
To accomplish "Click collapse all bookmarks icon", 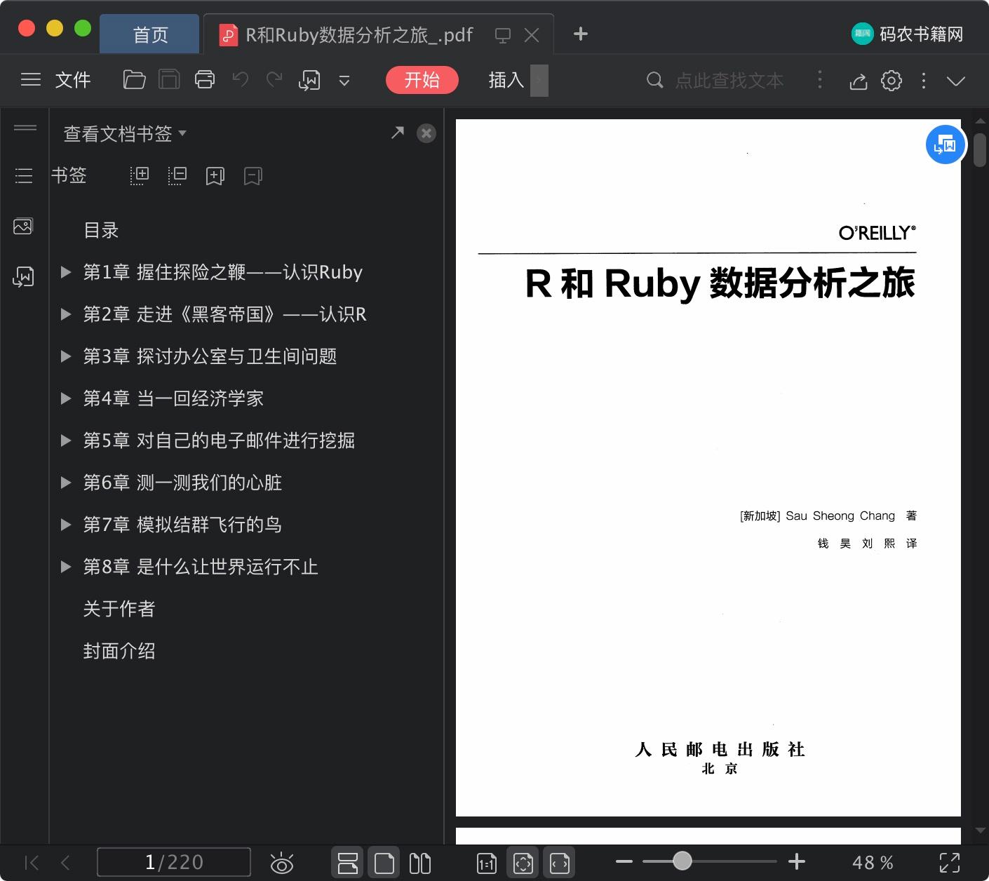I will [177, 175].
